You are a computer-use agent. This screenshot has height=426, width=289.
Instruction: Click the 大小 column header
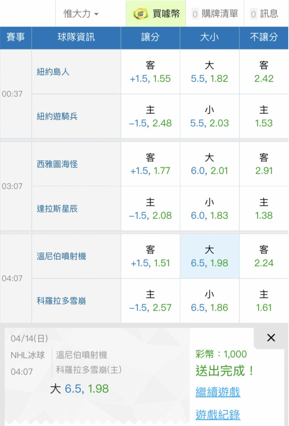[209, 37]
